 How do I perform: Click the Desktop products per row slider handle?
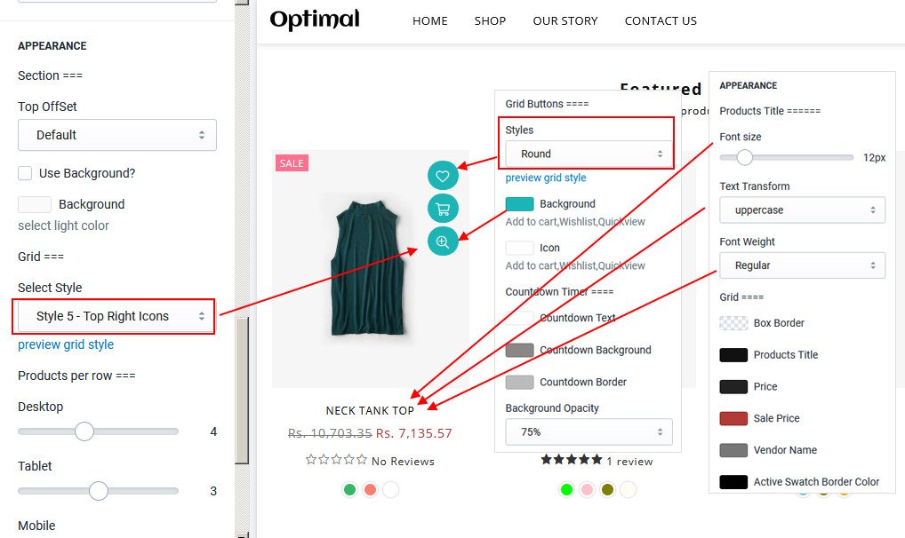84,431
